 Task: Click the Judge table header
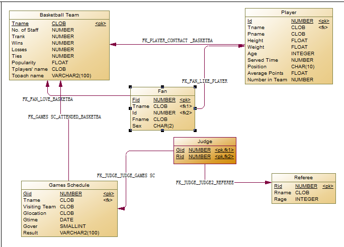click(x=205, y=142)
